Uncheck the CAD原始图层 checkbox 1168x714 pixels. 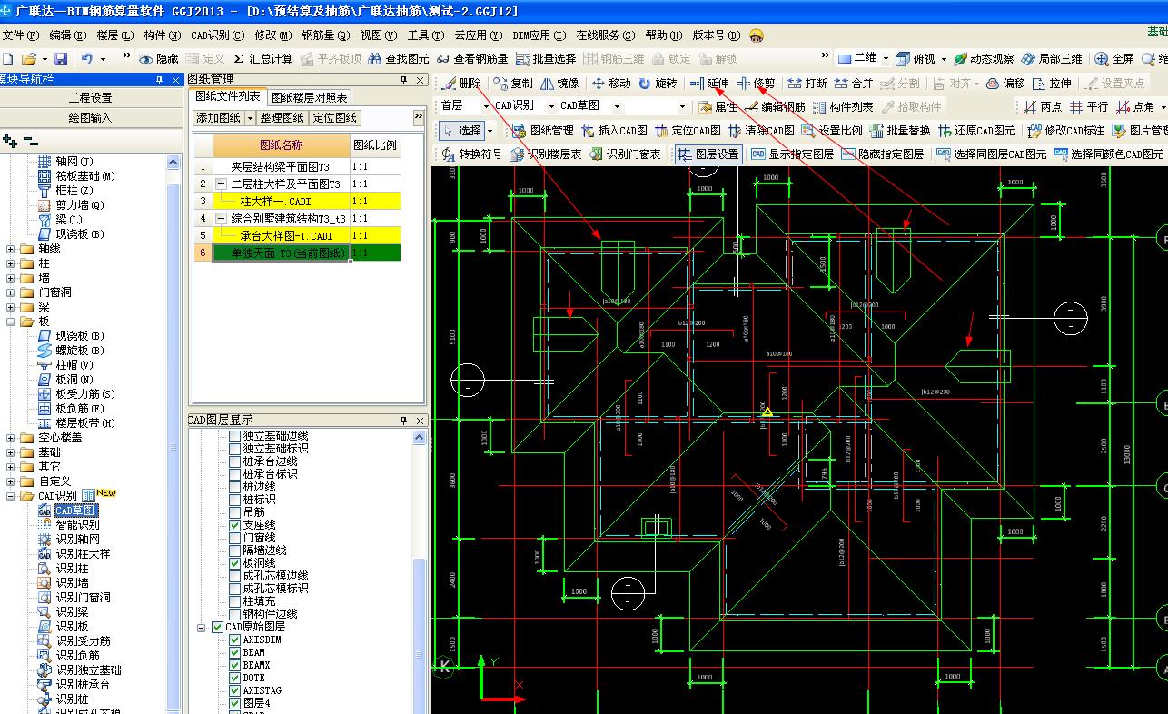coord(218,627)
